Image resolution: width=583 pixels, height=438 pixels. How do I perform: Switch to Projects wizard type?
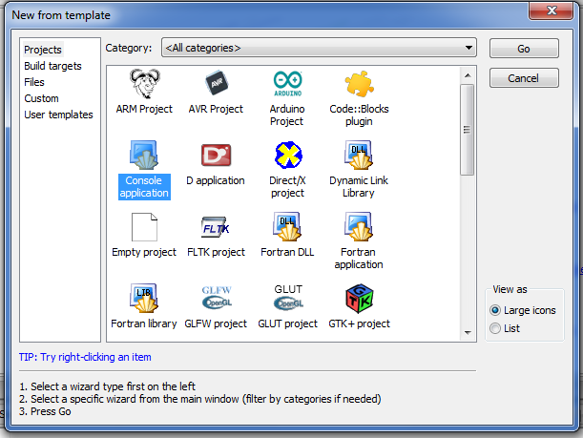[43, 50]
